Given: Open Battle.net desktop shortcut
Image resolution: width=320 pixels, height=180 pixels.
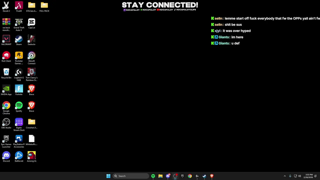Looking at the screenshot, I should pyautogui.click(x=19, y=157).
